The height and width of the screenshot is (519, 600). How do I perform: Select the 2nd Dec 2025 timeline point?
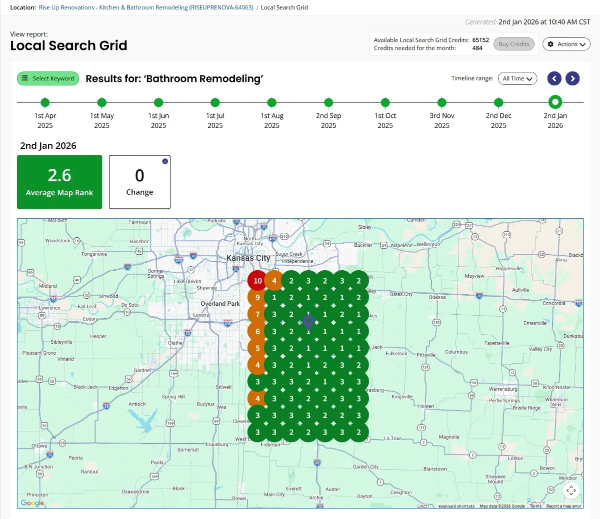click(498, 102)
